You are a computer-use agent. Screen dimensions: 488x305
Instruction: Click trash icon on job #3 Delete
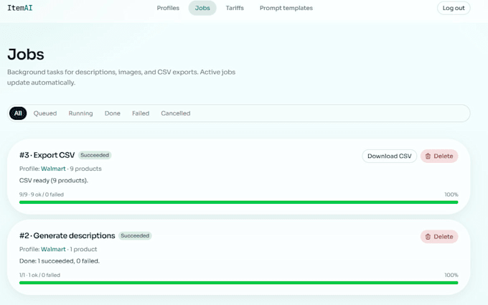pos(428,156)
